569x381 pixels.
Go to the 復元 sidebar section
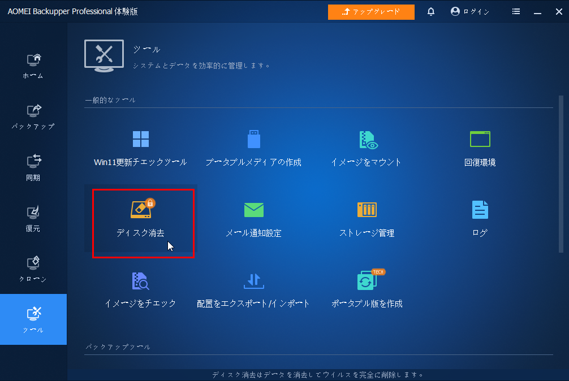click(x=33, y=218)
